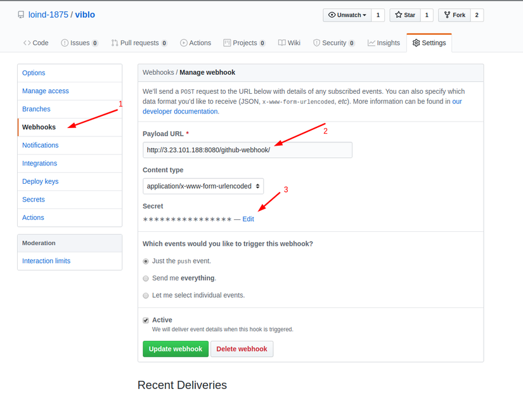Select the 'Just the push event' radio
Viewport: 523px width, 396px height.
[146, 261]
